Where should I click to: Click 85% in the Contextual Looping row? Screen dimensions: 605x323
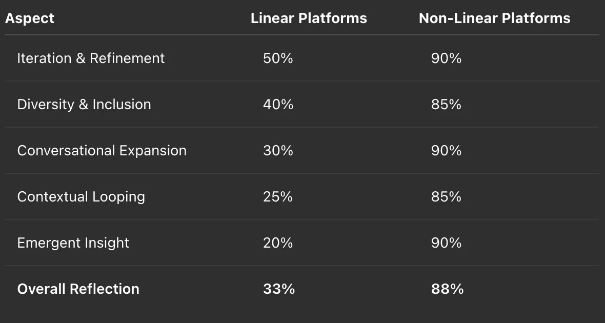[446, 197]
